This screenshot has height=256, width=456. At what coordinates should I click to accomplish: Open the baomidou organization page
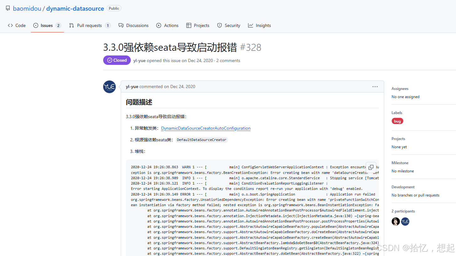pyautogui.click(x=27, y=8)
